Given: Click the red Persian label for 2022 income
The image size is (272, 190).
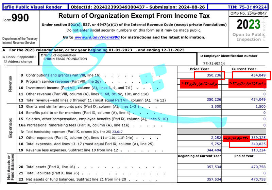Looking at the screenshot, I should [x=200, y=83].
